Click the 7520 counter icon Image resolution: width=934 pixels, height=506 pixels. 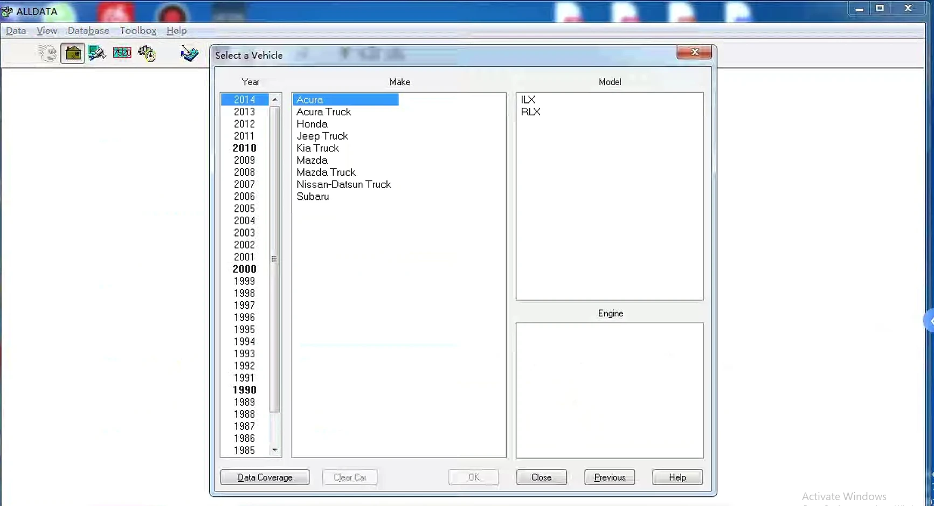point(122,53)
